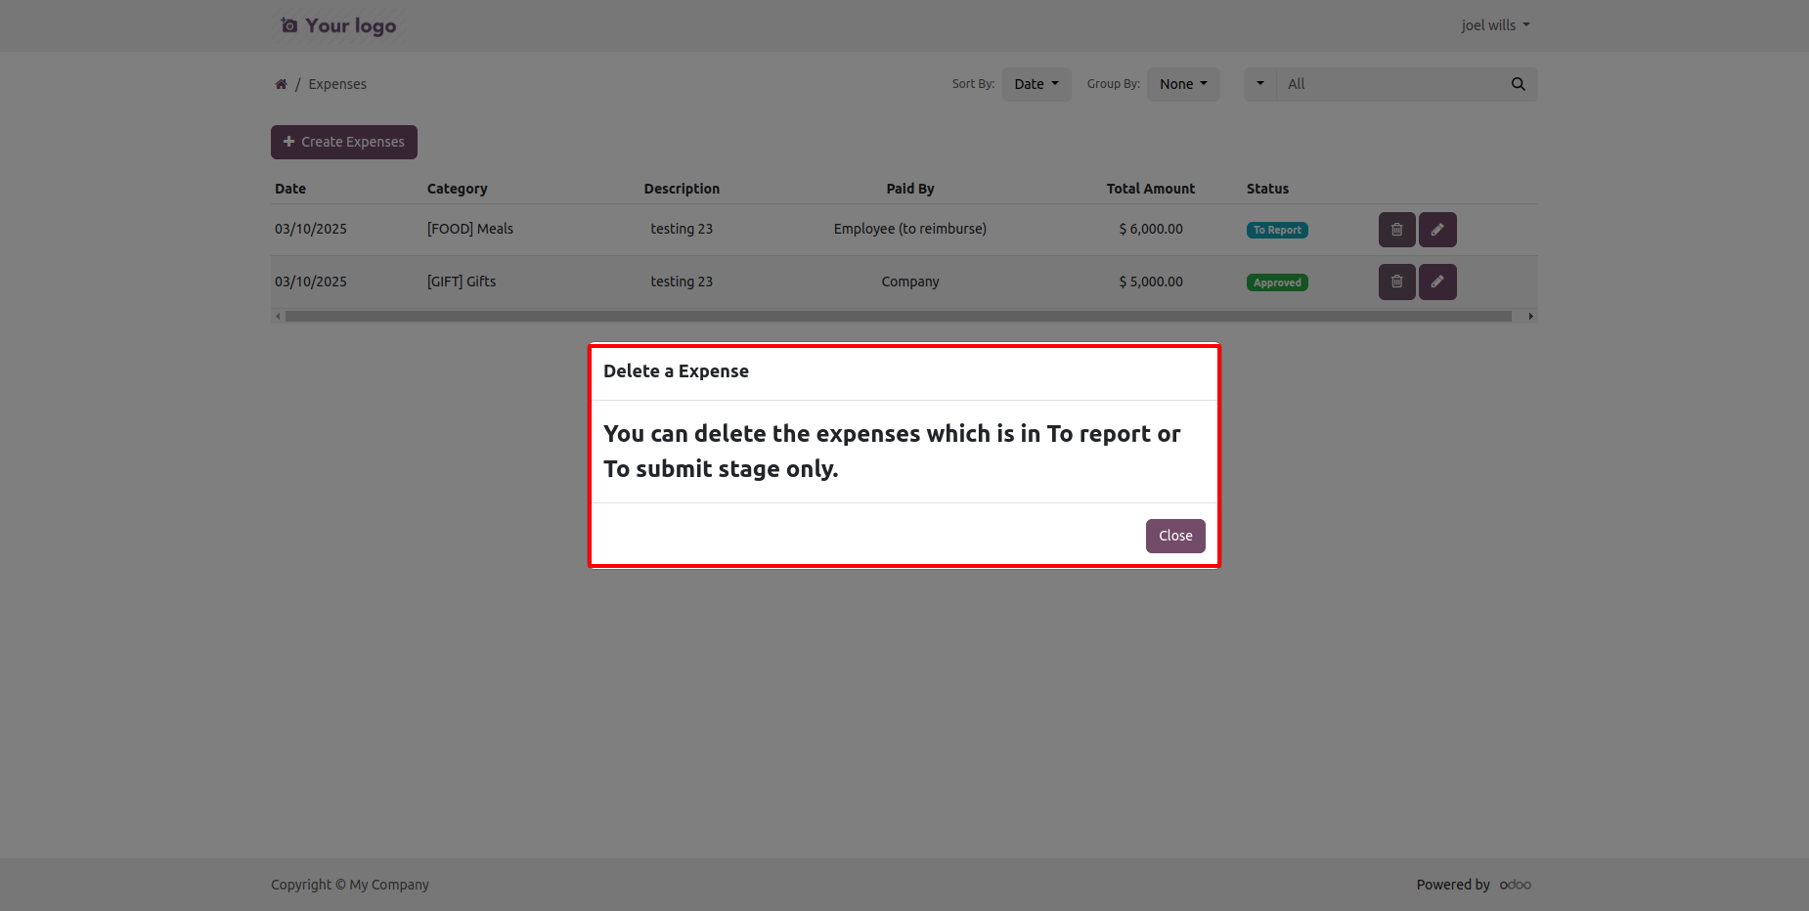Screen dimensions: 1809x911
Task: Click the Your logo camera image
Action: tap(337, 25)
